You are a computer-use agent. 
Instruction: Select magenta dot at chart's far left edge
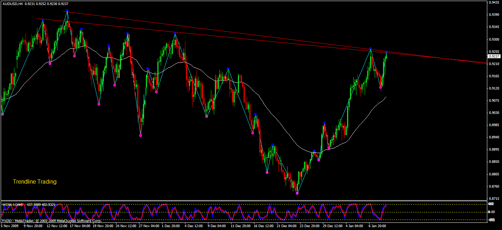pyautogui.click(x=3, y=114)
